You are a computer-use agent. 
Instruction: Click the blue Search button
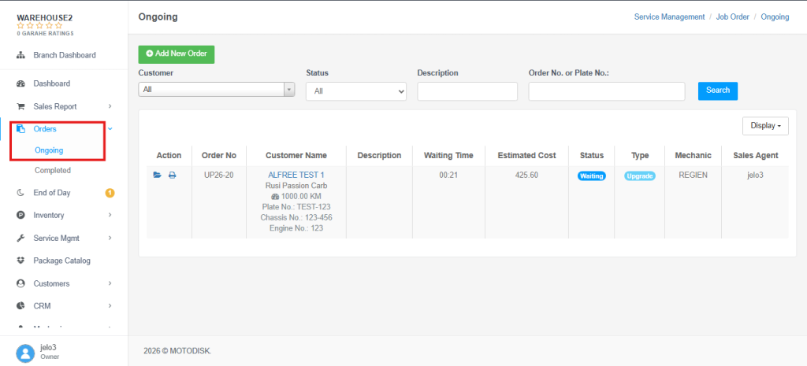click(718, 91)
